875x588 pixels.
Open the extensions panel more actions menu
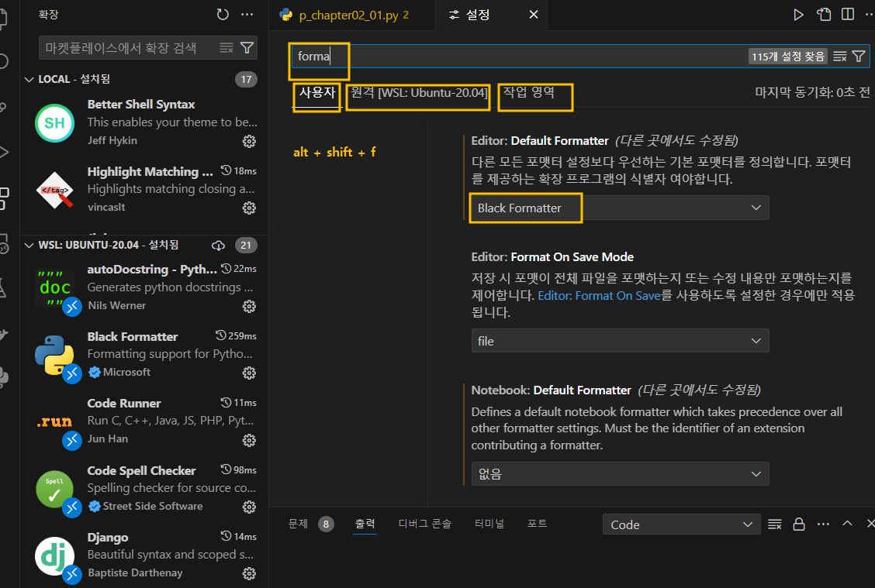pos(247,15)
